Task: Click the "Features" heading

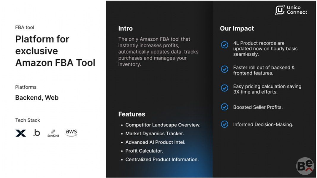Action: [x=131, y=114]
